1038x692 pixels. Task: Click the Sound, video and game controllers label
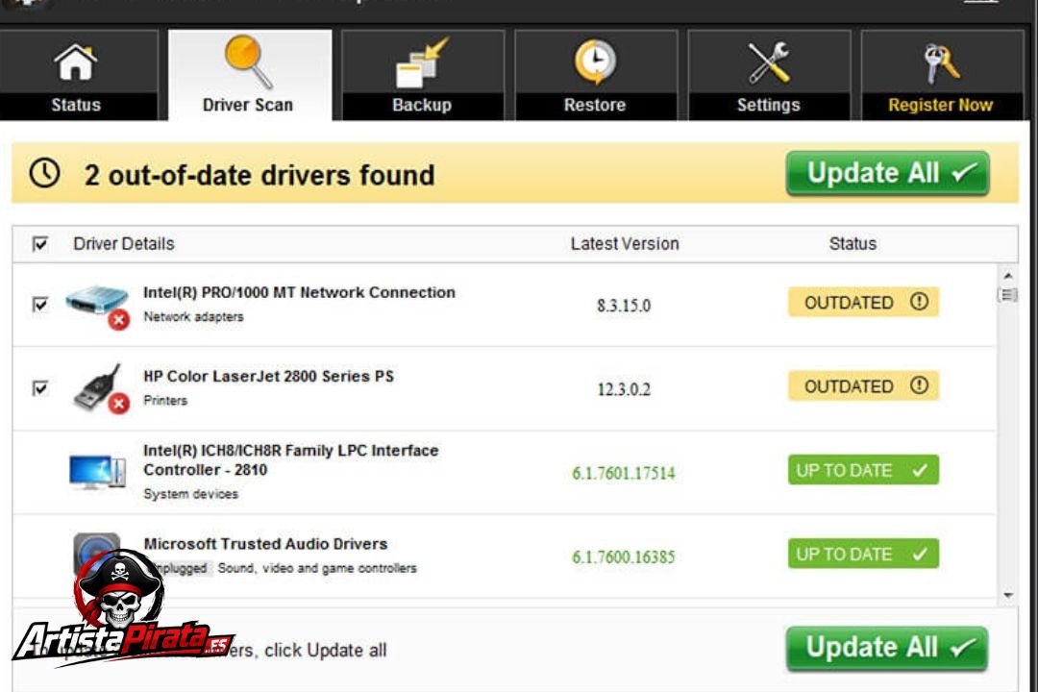[317, 568]
